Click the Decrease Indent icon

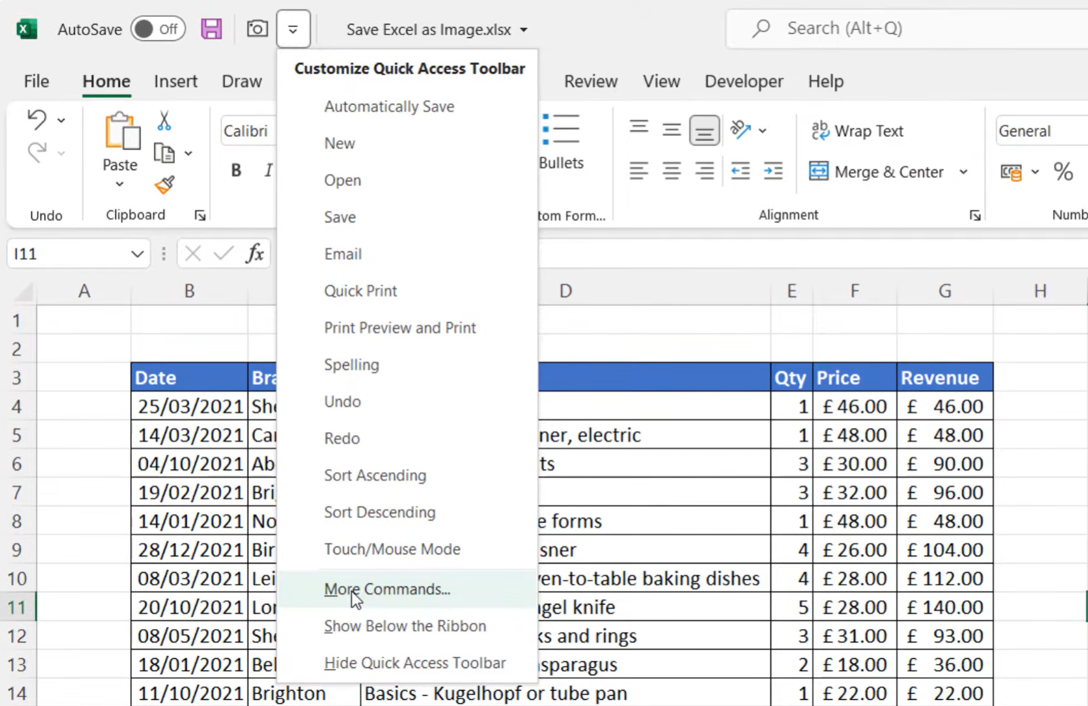click(740, 171)
